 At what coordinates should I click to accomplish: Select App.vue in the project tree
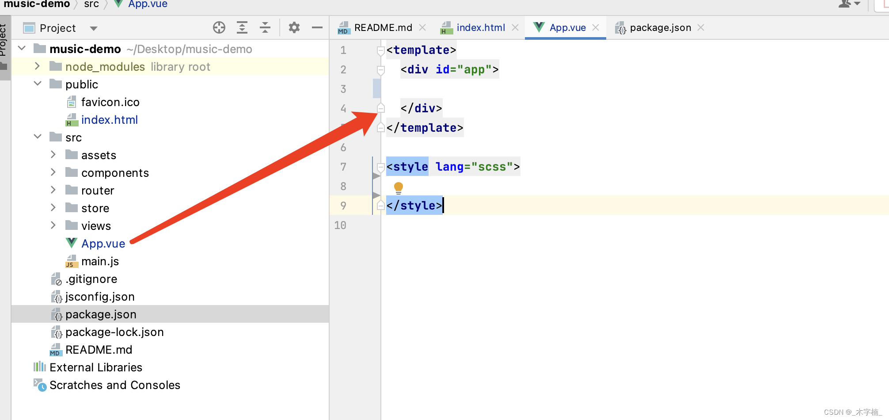coord(103,244)
